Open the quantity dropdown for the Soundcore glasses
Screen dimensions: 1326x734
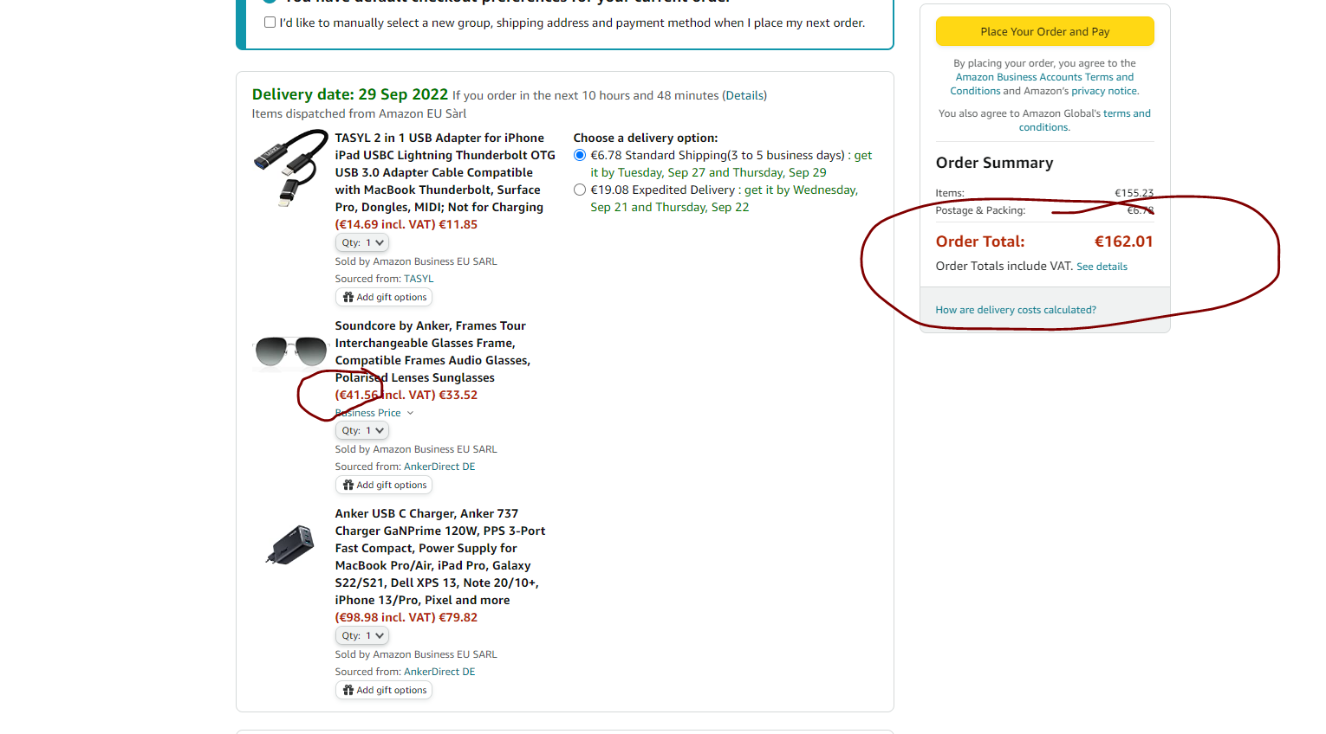click(x=362, y=431)
